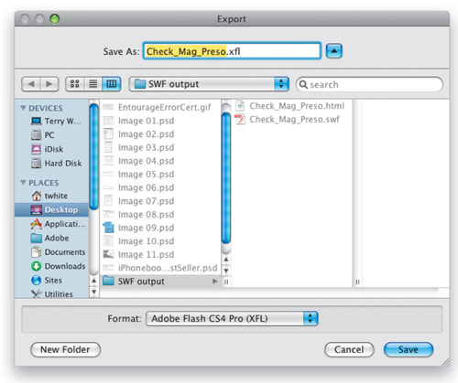
Task: Click the Save button
Action: [x=409, y=349]
